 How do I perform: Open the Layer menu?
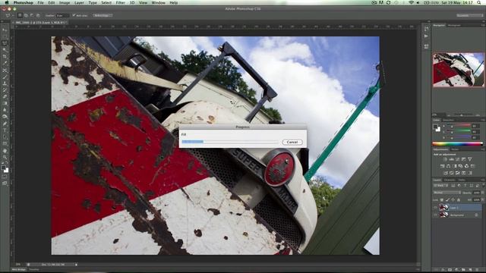click(x=79, y=2)
